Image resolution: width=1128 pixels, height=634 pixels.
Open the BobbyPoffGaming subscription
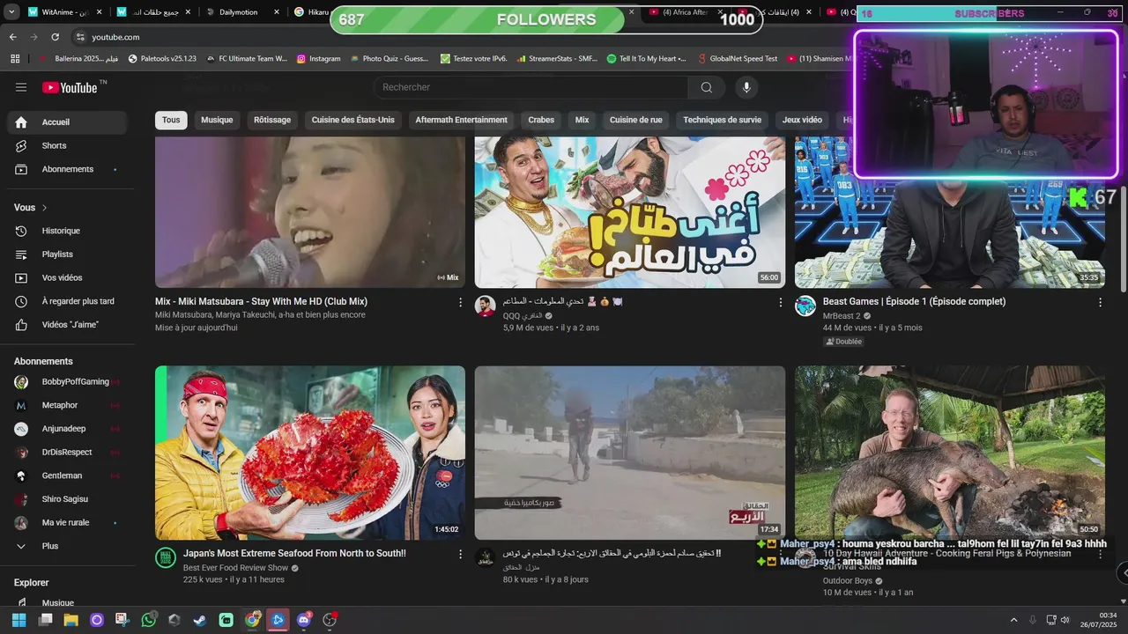(67, 382)
